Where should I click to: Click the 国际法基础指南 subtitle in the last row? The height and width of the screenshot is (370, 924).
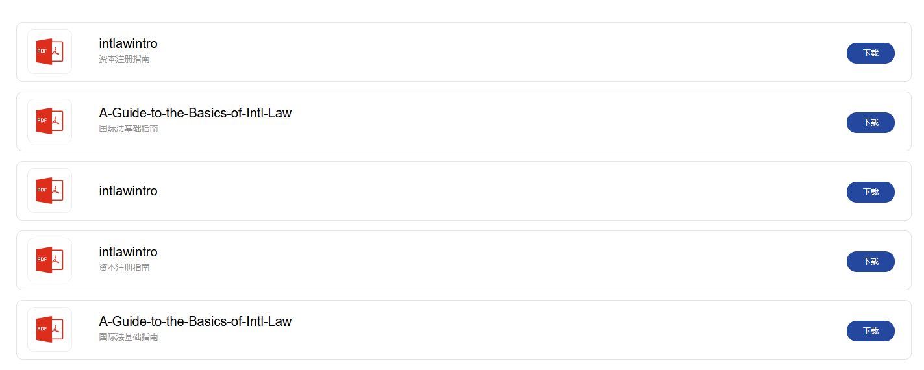[129, 337]
